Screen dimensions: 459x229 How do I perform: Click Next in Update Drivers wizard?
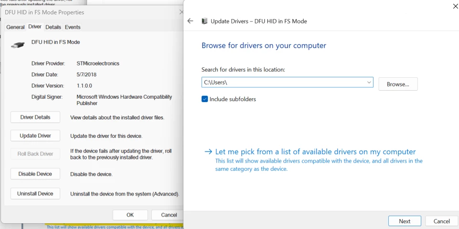tap(405, 221)
